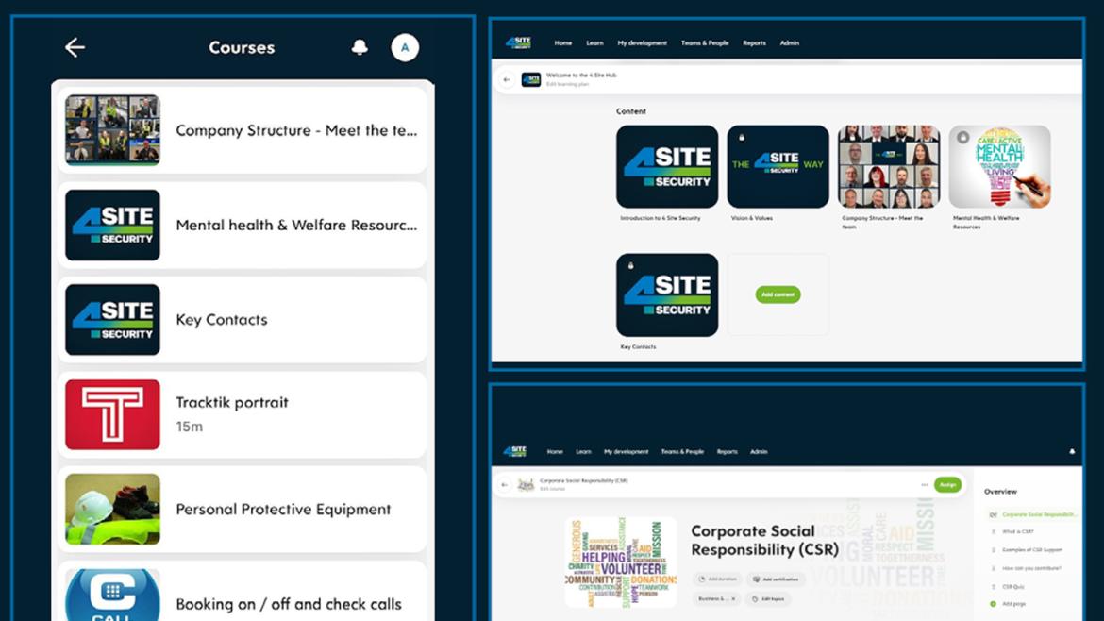
Task: Click back arrow on Corporate Social Responsibility page
Action: 505,485
